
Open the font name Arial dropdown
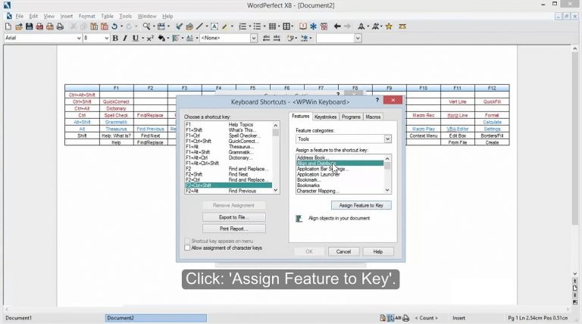[x=79, y=38]
